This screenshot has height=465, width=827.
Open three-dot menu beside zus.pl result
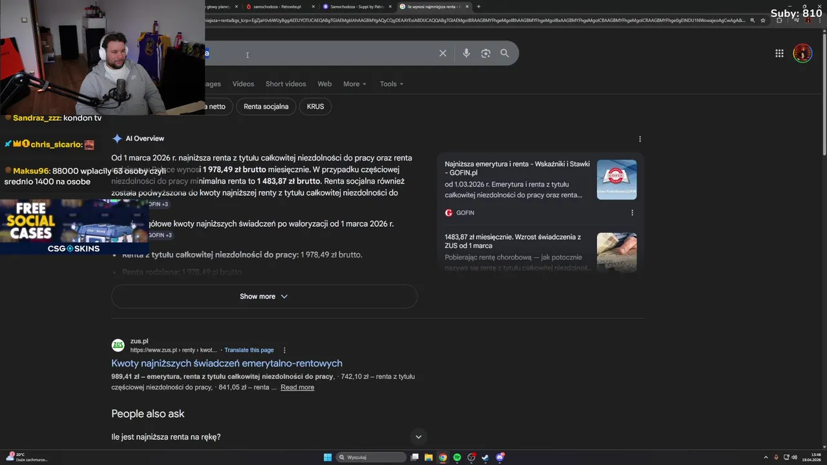click(x=284, y=350)
